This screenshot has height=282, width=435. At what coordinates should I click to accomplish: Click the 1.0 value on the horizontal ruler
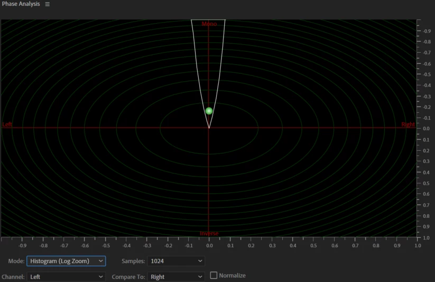(x=418, y=246)
